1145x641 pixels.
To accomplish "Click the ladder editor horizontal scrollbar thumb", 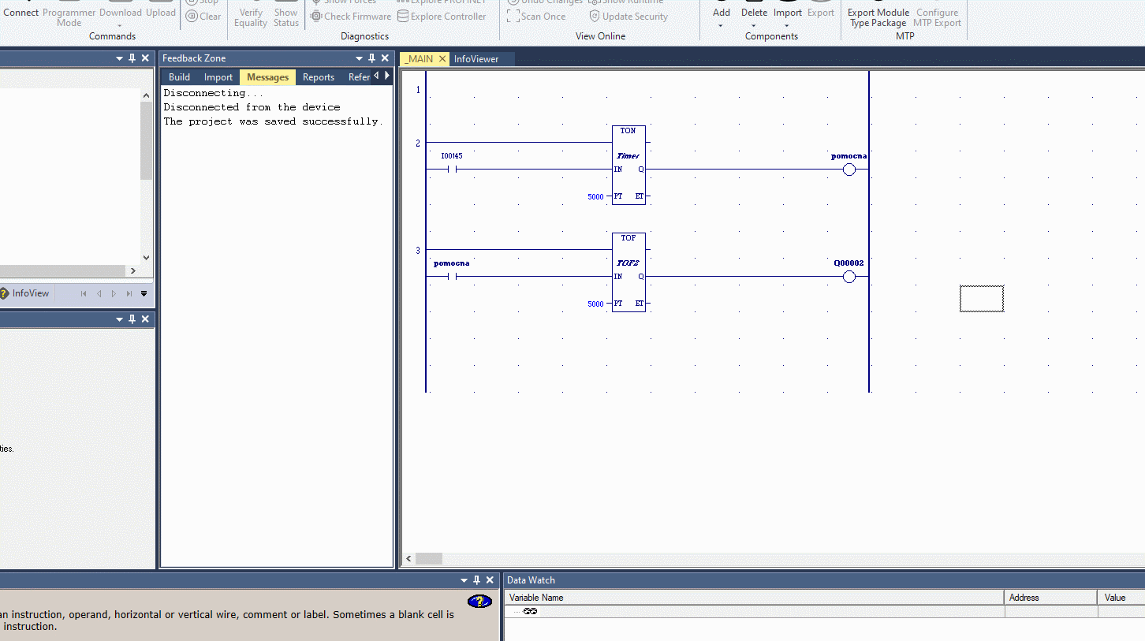I will tap(429, 559).
